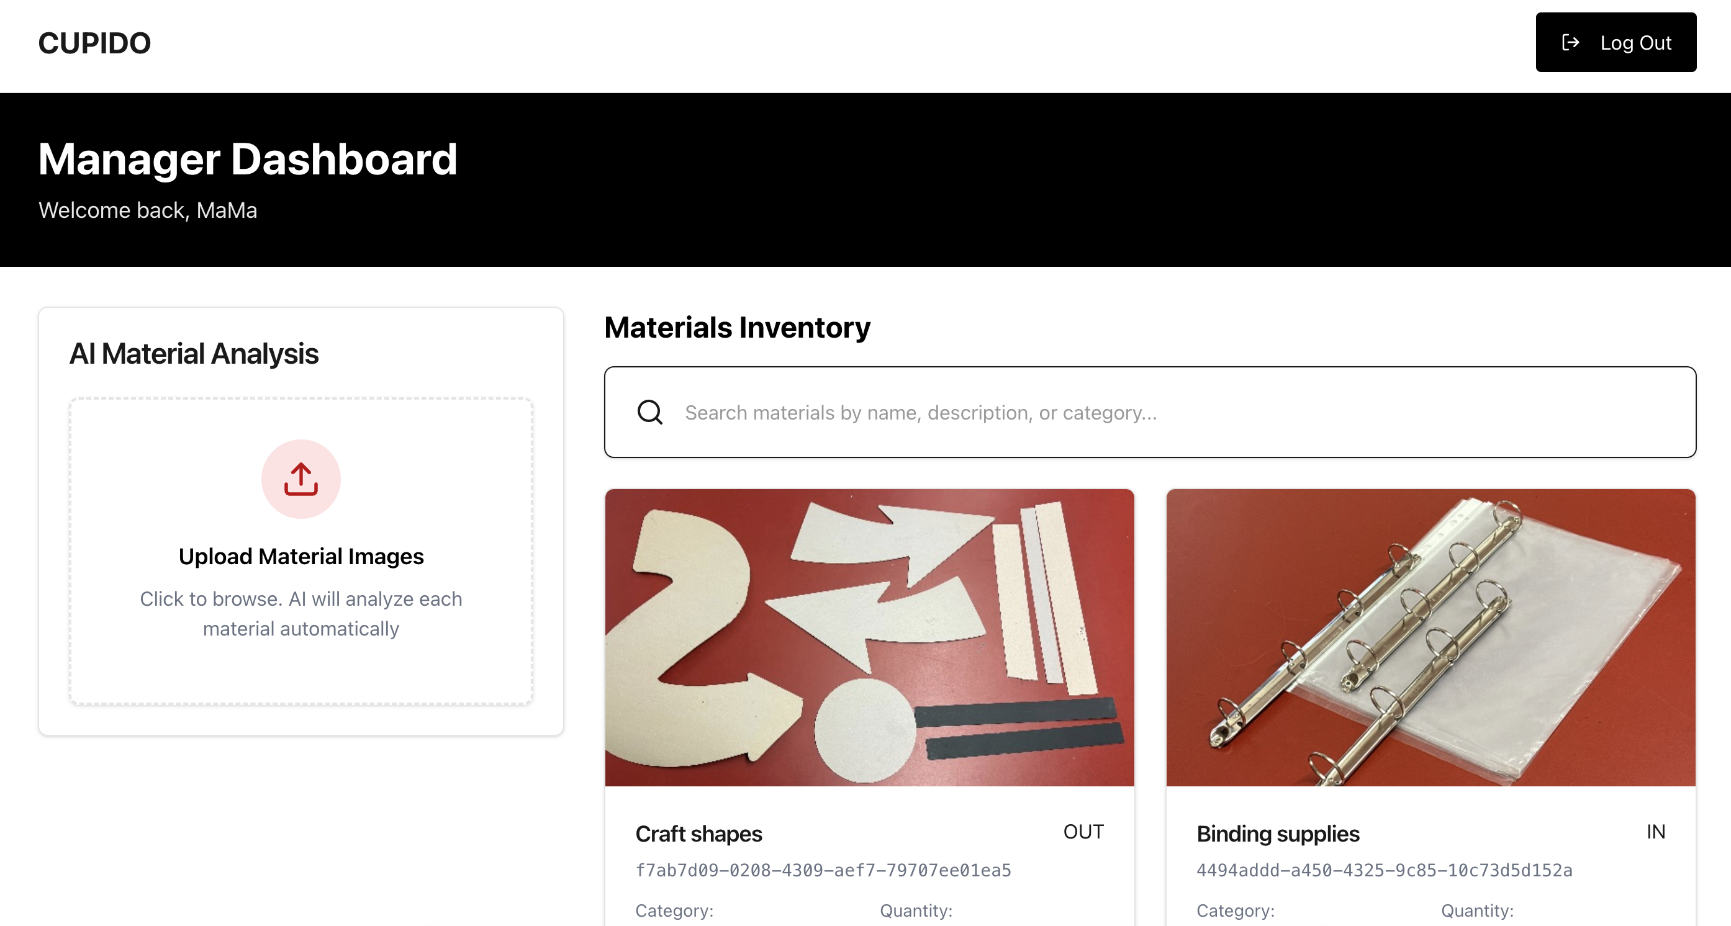
Task: Select the Craft shapes title
Action: (698, 834)
